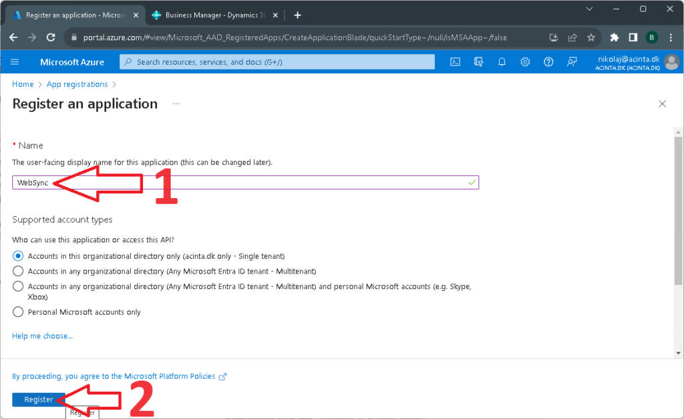Select Multitenant organizational directory option
This screenshot has width=684, height=419.
point(18,272)
